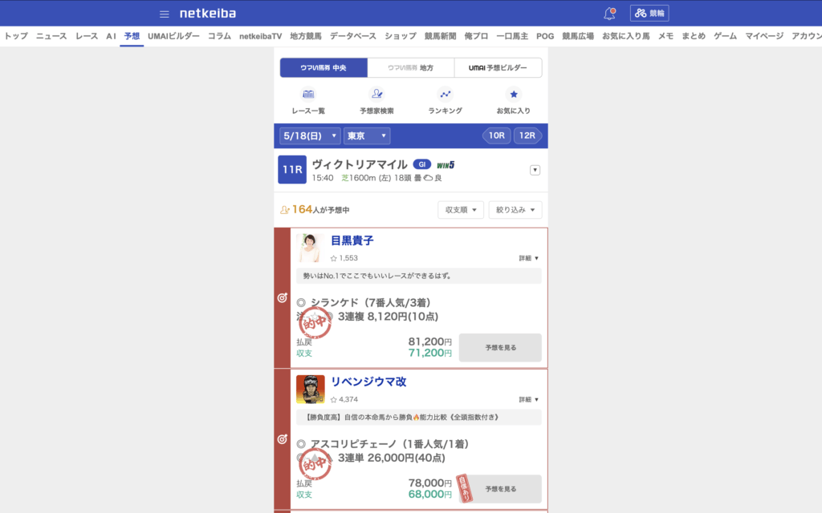Open the マイページ nav item

[764, 36]
